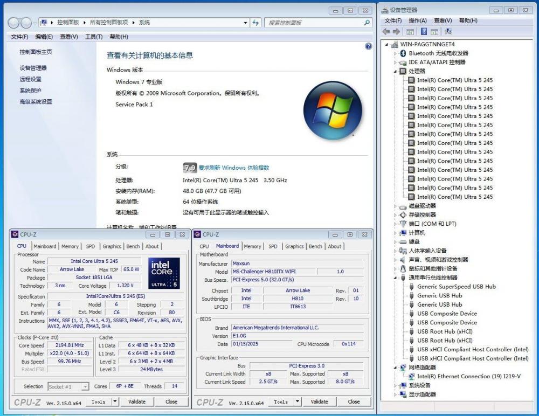Collapse the 处理器 processors node
The width and height of the screenshot is (539, 416).
pyautogui.click(x=395, y=71)
